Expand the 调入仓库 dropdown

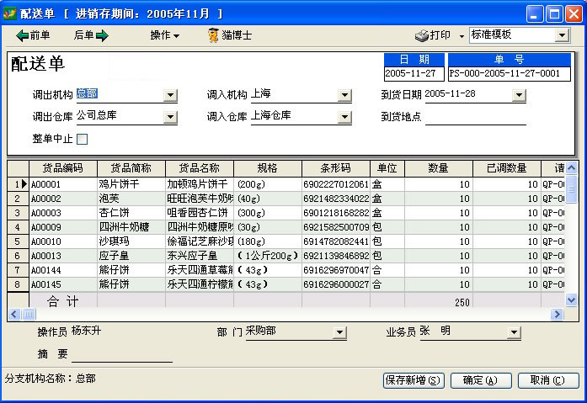(344, 117)
